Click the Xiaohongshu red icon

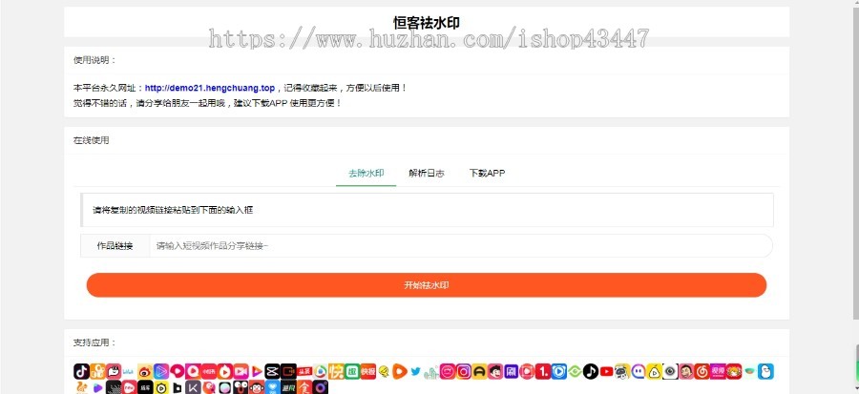[209, 371]
